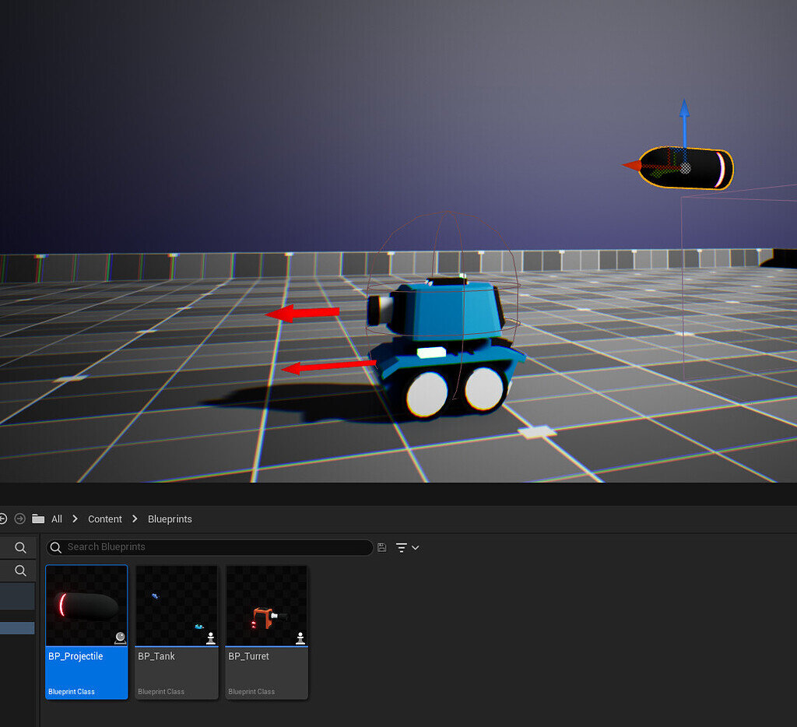Click the chevron after the All breadcrumb

(74, 518)
